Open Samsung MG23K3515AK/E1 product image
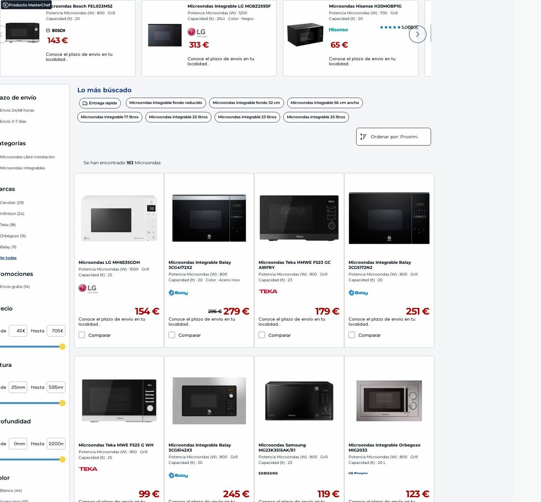This screenshot has width=541, height=502. click(x=299, y=401)
